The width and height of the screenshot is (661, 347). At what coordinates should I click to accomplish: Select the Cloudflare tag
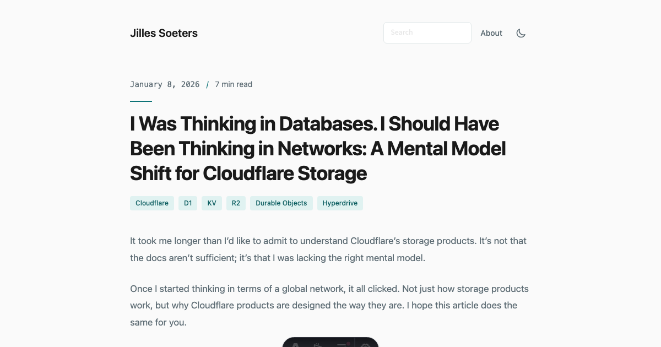pyautogui.click(x=152, y=203)
